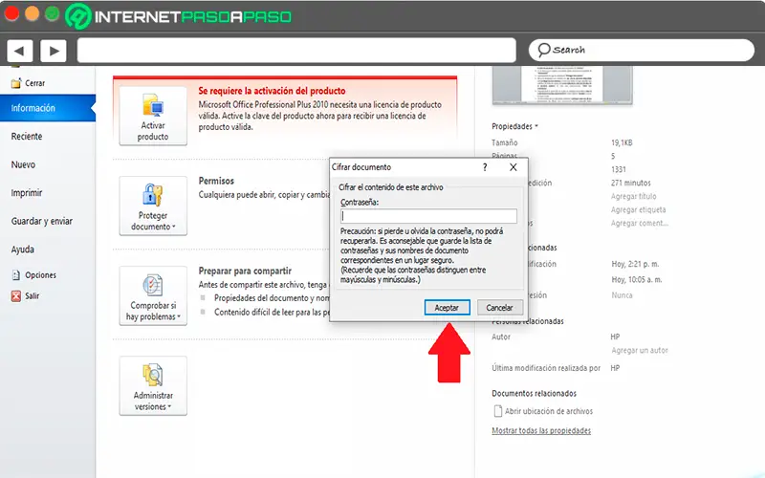Click the help question mark in Cifrar documento
Image resolution: width=765 pixels, height=478 pixels.
pos(485,167)
